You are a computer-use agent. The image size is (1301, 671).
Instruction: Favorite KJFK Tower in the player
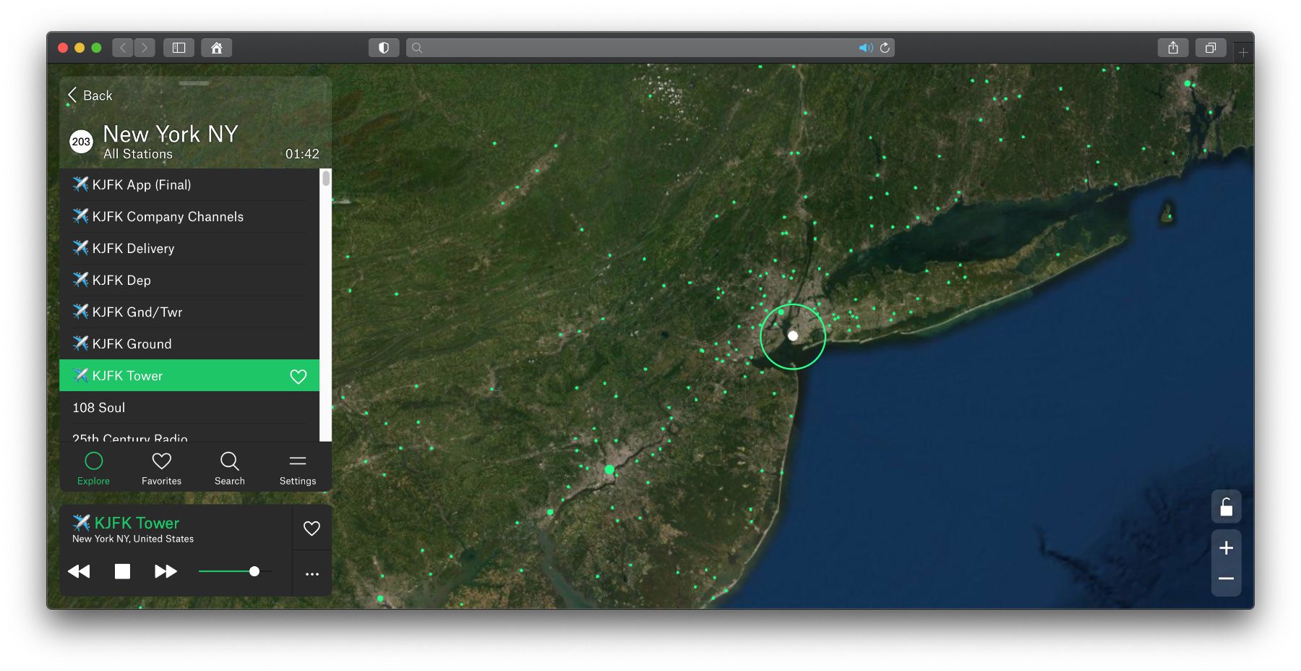tap(312, 529)
